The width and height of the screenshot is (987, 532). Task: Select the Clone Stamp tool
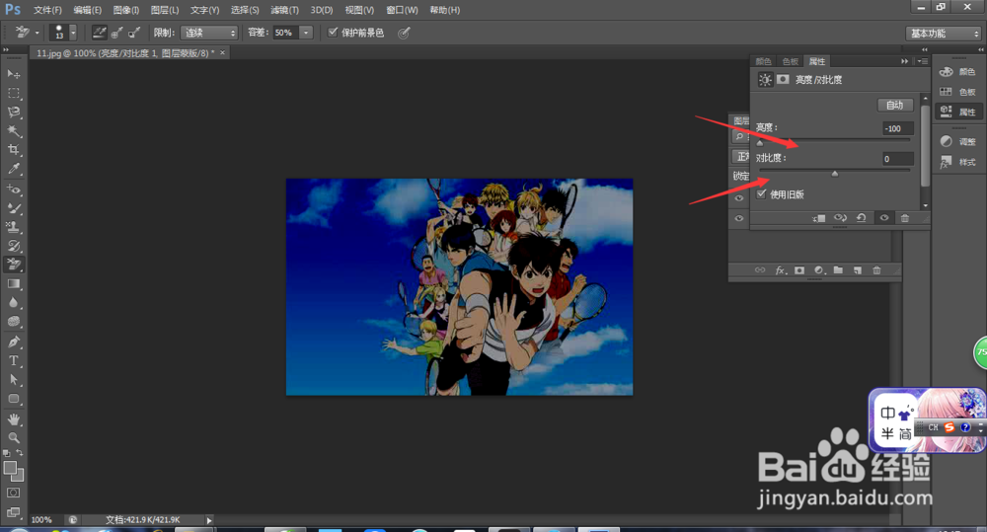pos(13,227)
